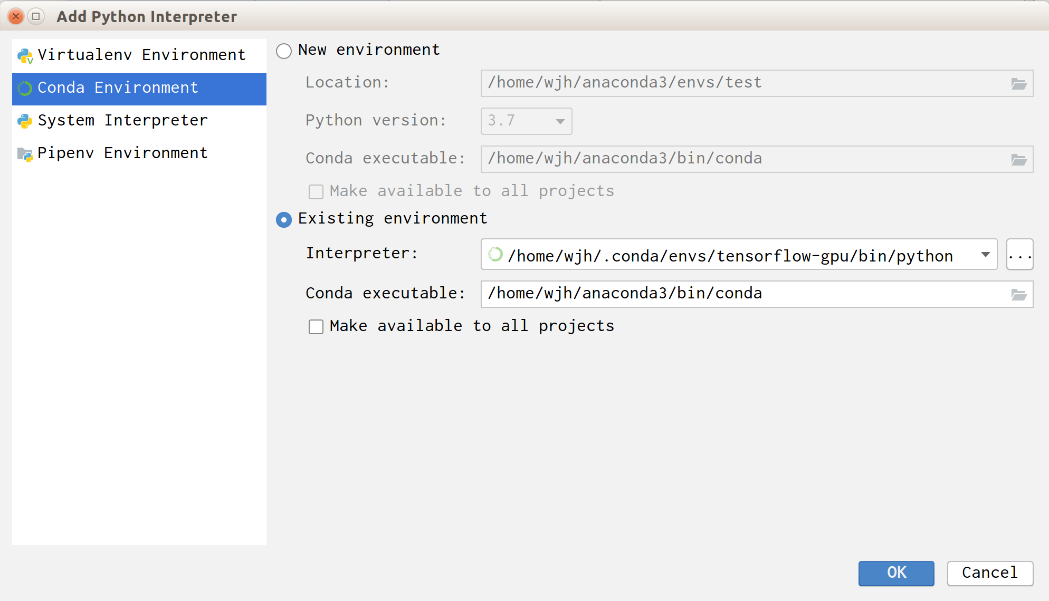Select Conda Environment in the sidebar

click(x=139, y=88)
